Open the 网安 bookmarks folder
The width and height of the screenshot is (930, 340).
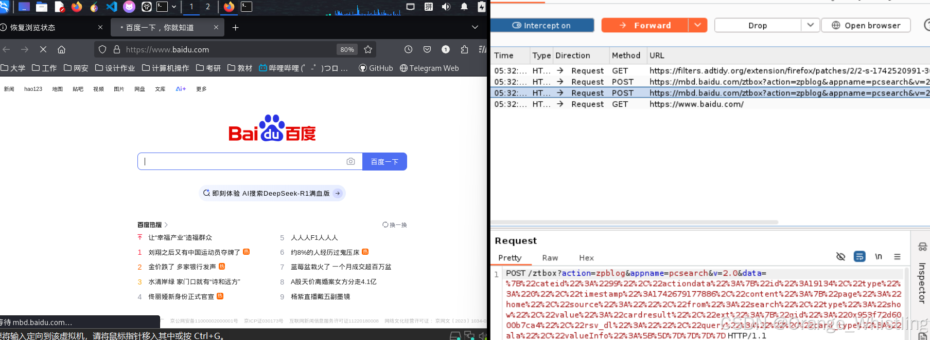click(x=76, y=68)
